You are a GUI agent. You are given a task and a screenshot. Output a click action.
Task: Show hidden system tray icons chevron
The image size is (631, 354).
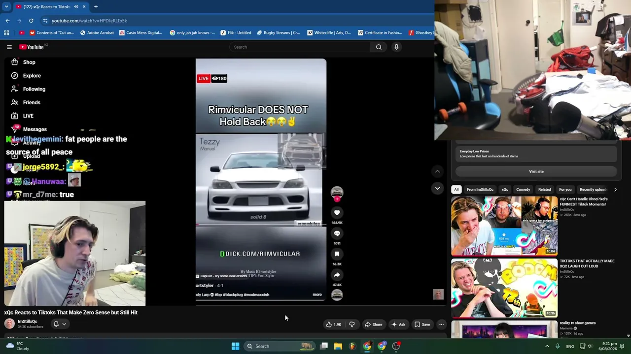(547, 346)
